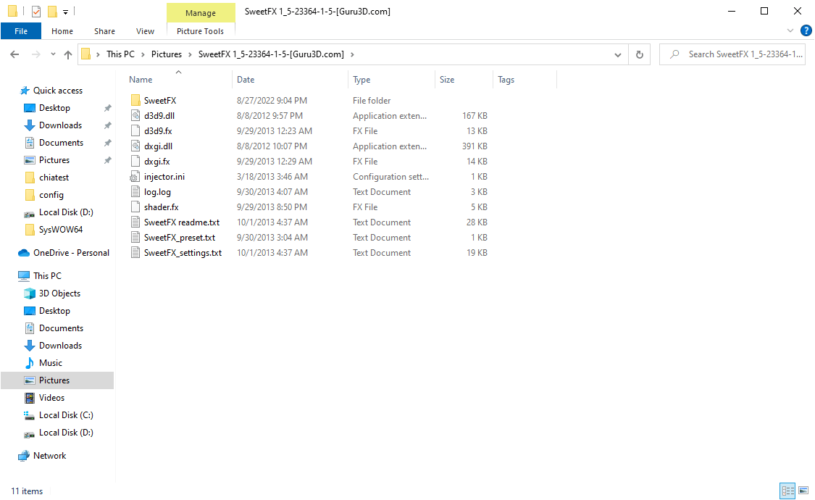Expand chevron after This PC in breadcrumb
815x500 pixels.
click(143, 54)
